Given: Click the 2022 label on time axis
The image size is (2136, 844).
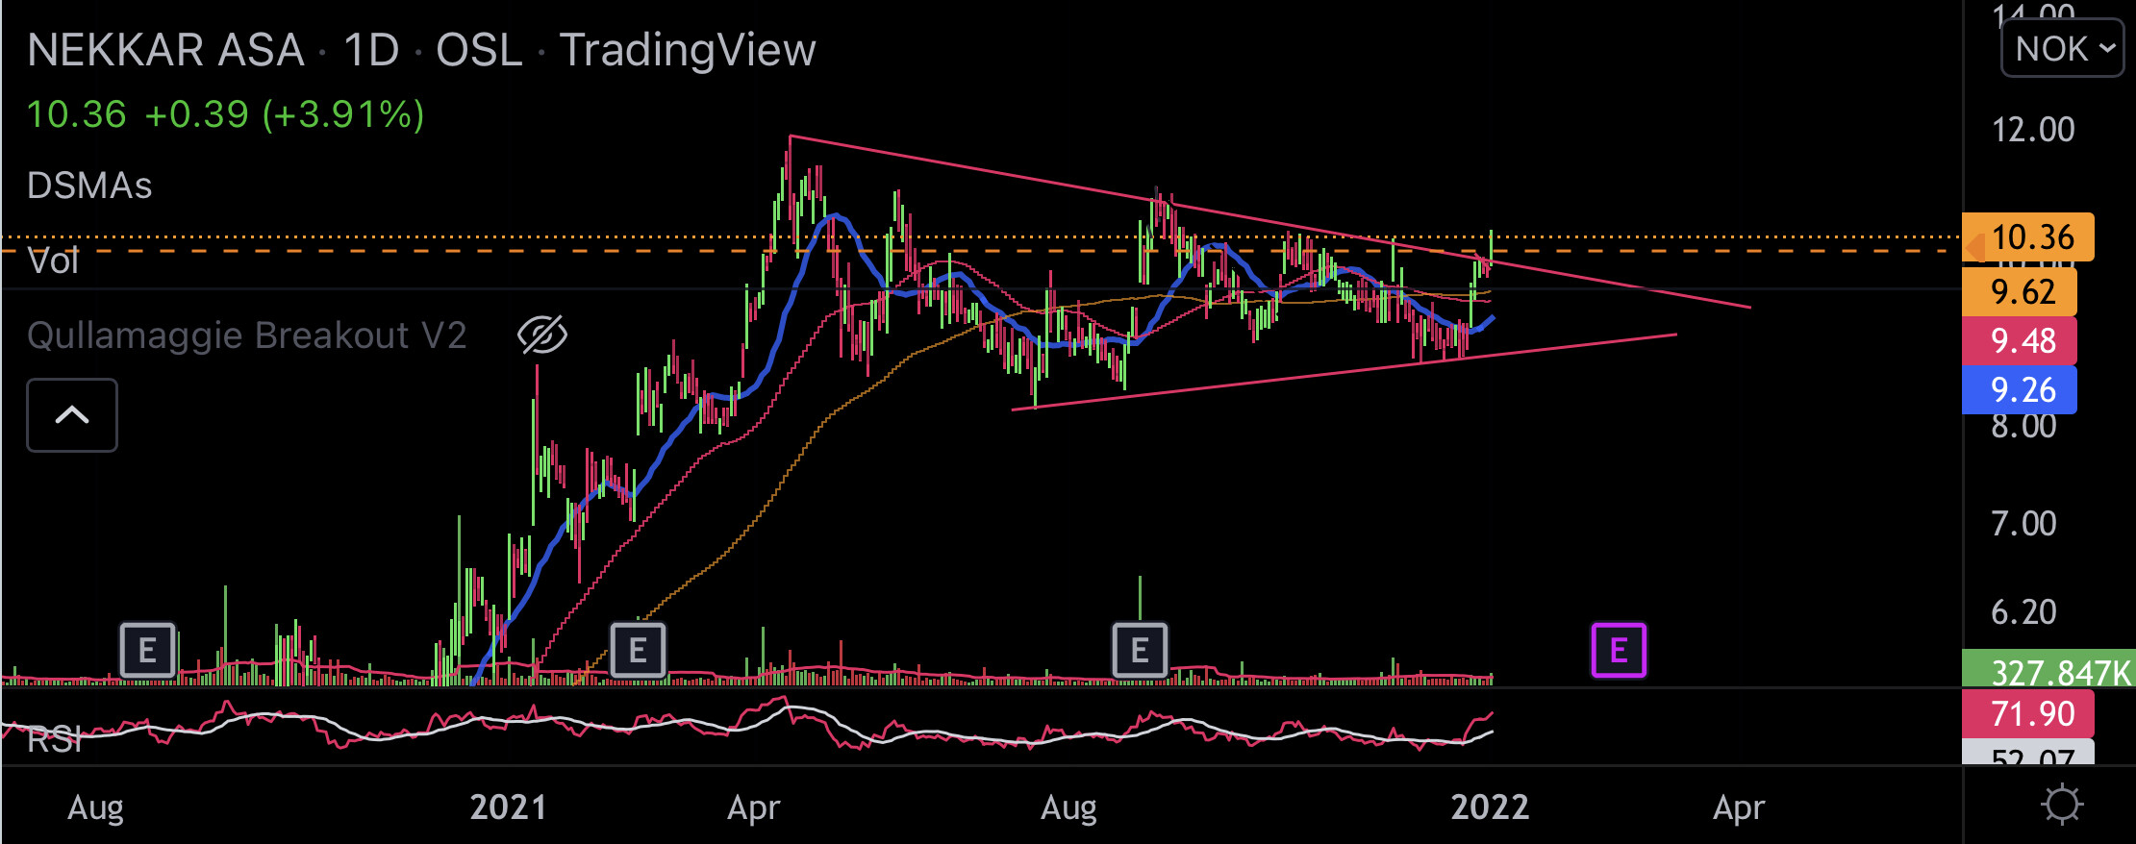Looking at the screenshot, I should [1490, 807].
